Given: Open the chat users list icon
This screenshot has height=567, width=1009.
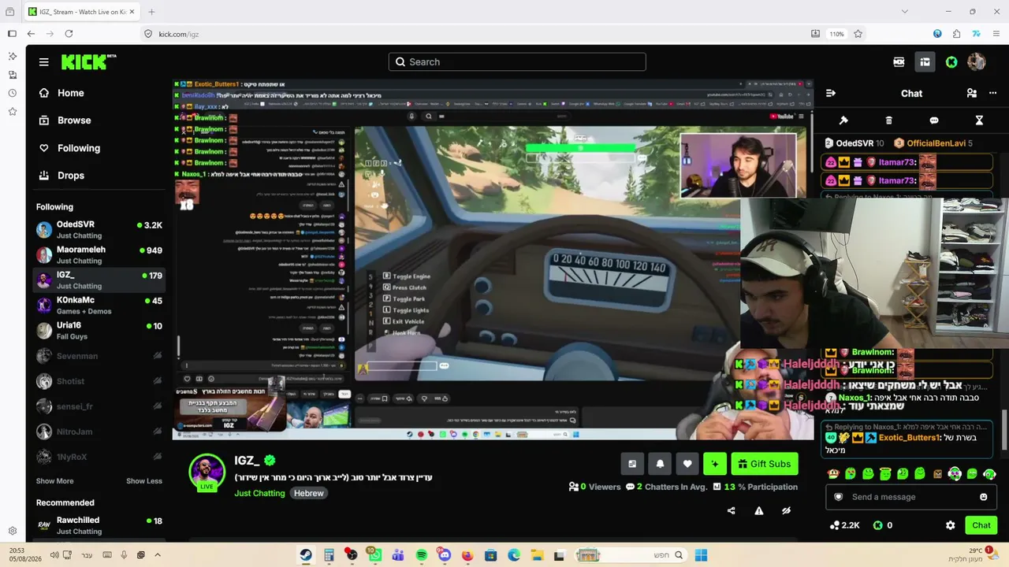Looking at the screenshot, I should coord(972,93).
